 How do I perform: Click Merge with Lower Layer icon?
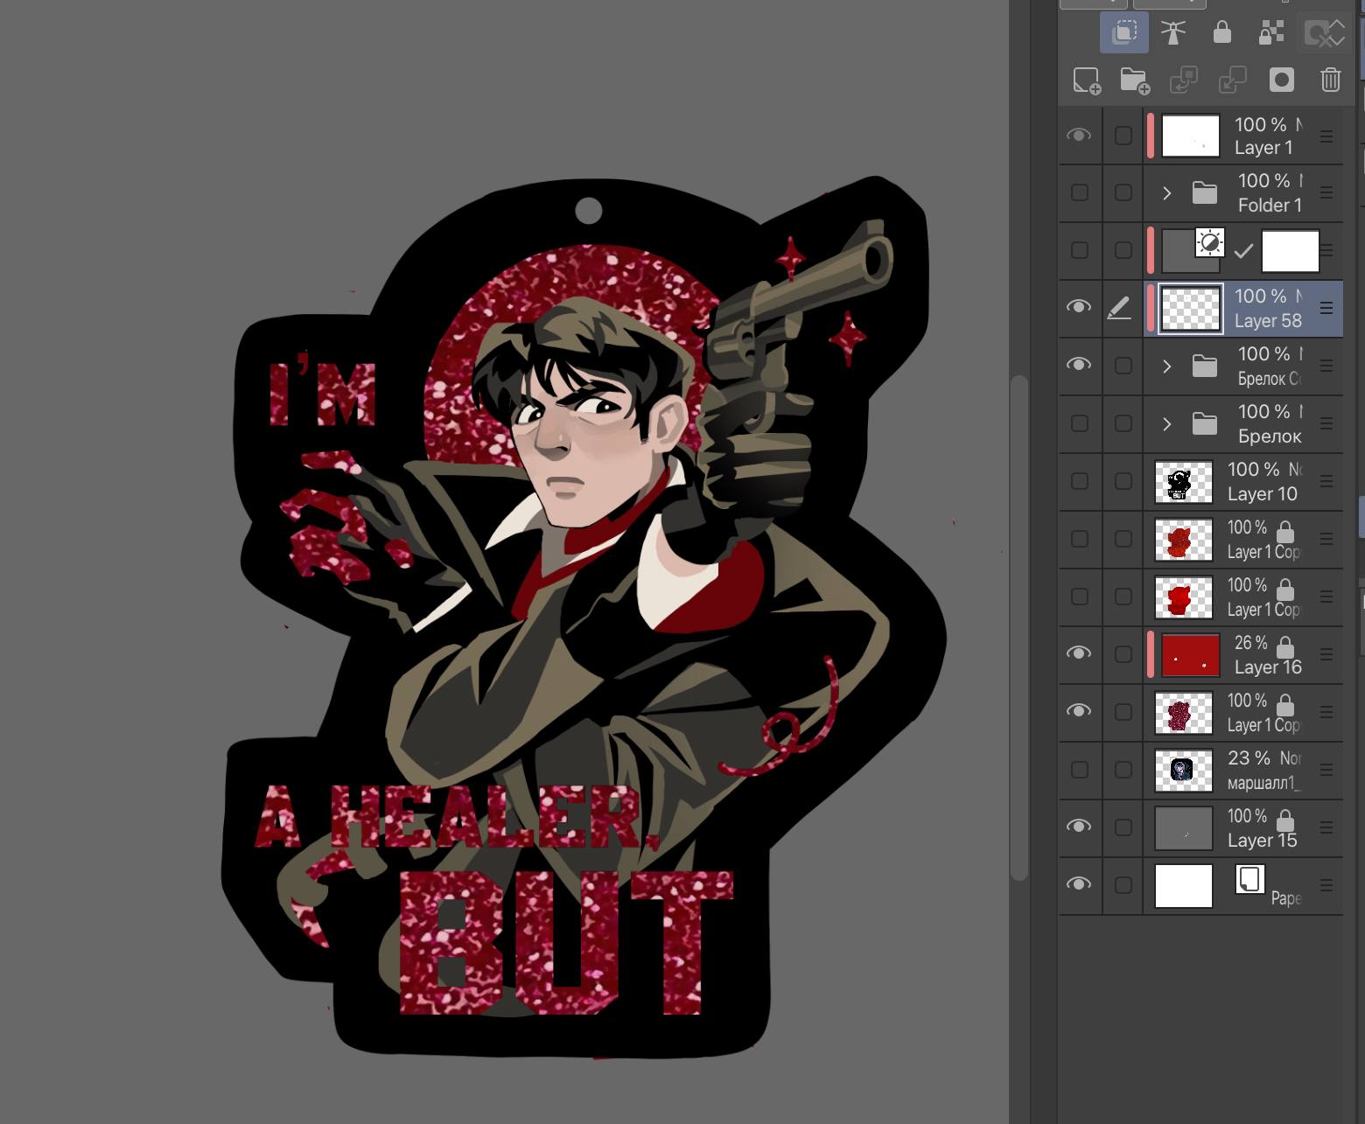coord(1233,80)
